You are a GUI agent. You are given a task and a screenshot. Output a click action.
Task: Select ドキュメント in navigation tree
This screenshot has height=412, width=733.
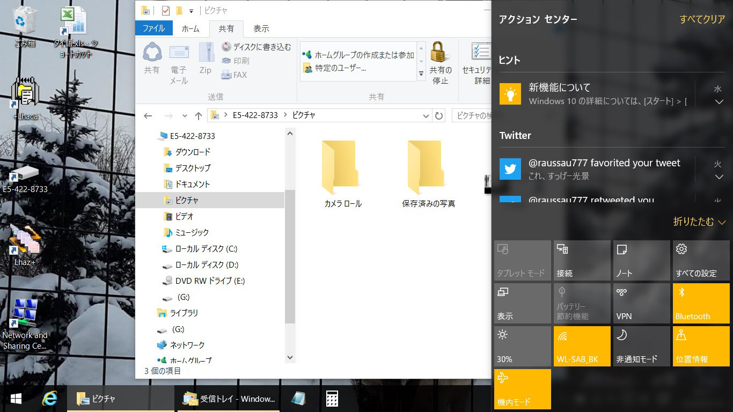coord(186,184)
